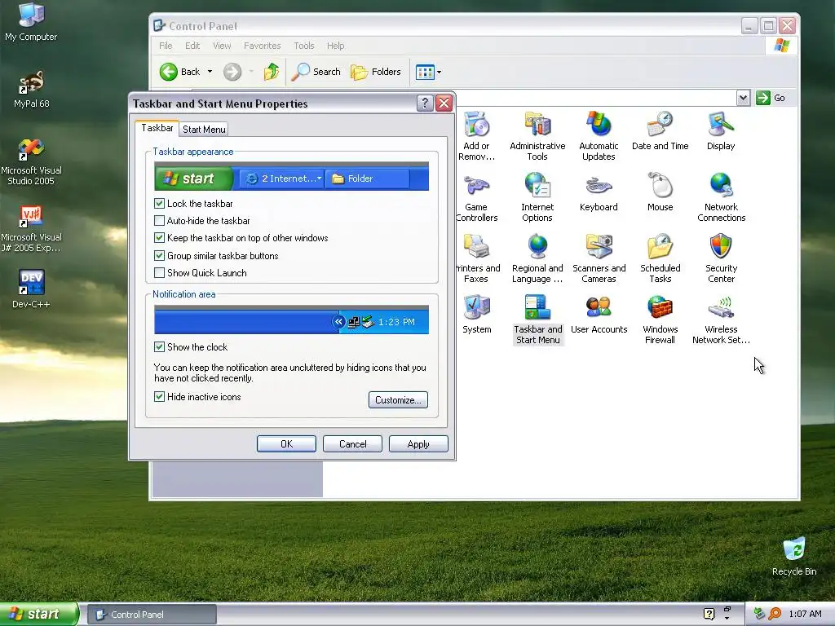Select the Taskbar tab
This screenshot has height=626, width=835.
(157, 128)
